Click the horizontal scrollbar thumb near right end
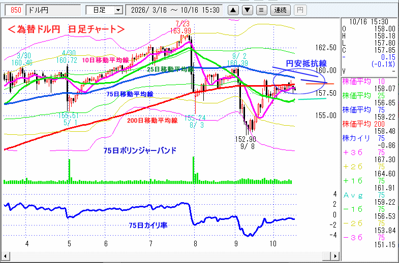 click(326, 256)
